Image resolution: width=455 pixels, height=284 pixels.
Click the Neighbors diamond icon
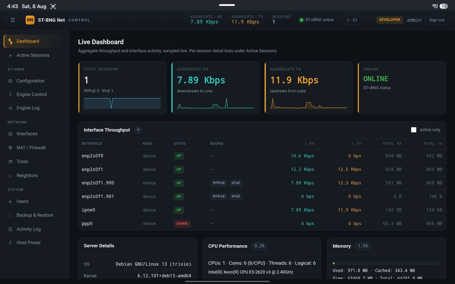click(x=10, y=176)
